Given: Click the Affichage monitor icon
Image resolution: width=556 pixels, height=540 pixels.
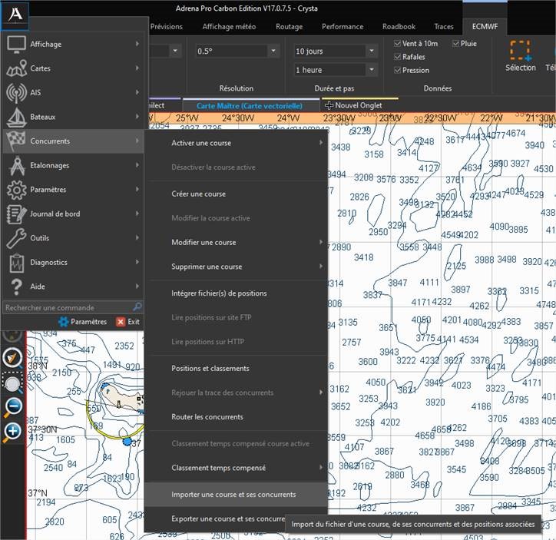Looking at the screenshot, I should (16, 45).
